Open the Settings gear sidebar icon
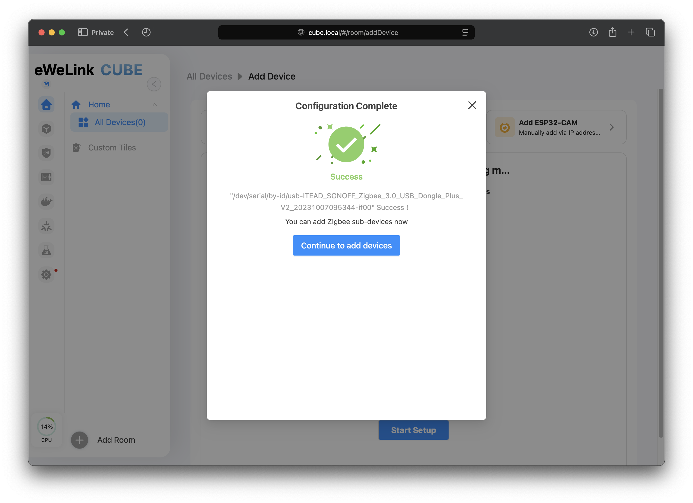 click(x=46, y=274)
